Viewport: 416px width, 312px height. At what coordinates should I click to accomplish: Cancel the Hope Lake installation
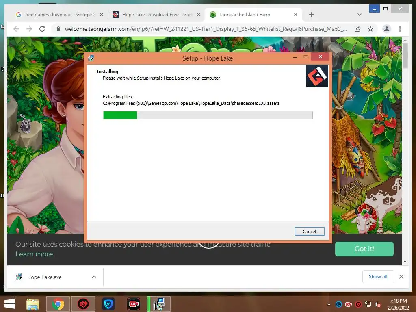point(309,231)
